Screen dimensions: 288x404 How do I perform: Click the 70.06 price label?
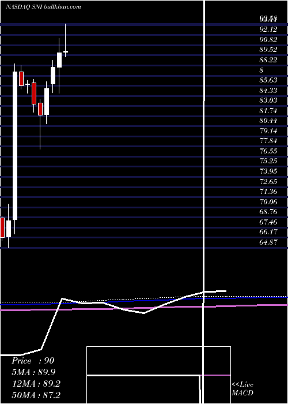pyautogui.click(x=268, y=202)
